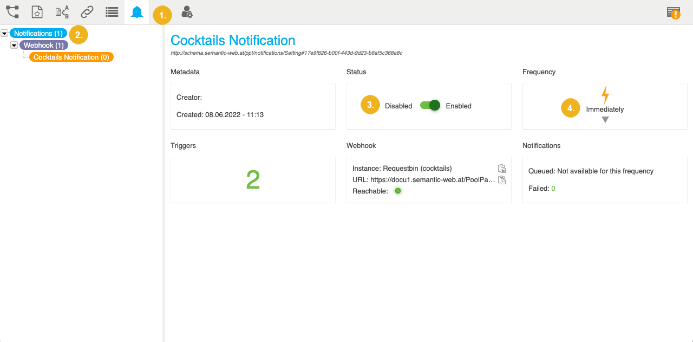Toggle the notification status to Disabled
693x342 pixels.
429,106
